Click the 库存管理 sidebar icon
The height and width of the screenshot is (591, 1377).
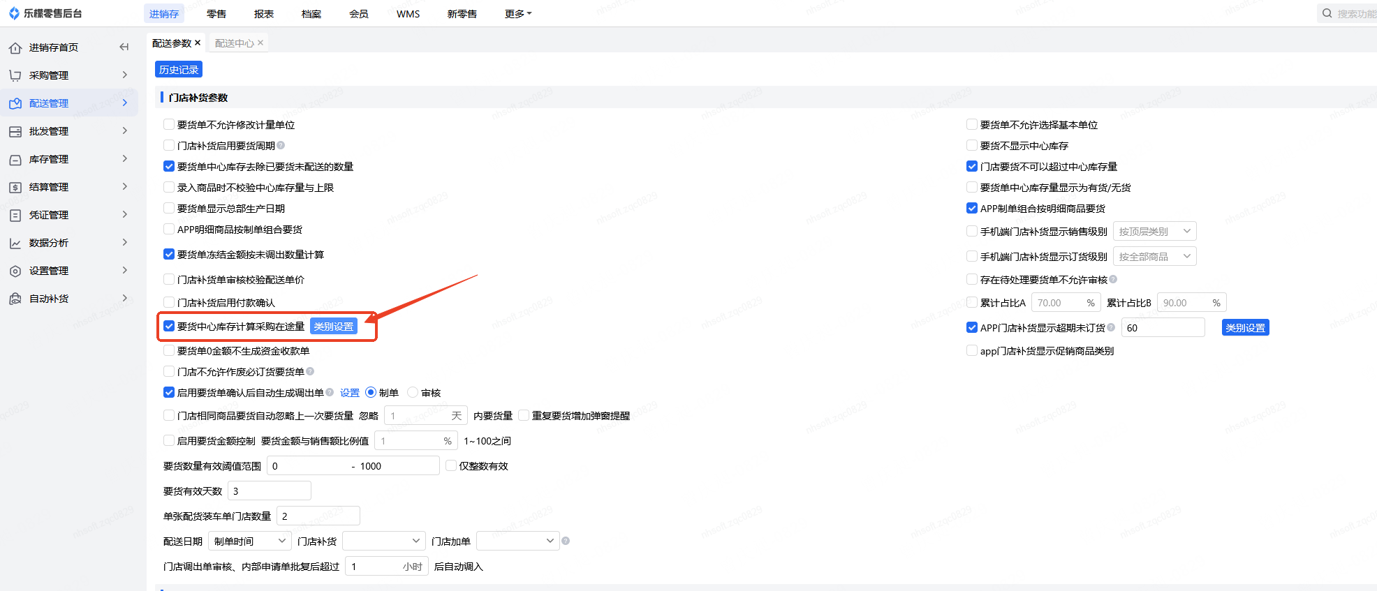pyautogui.click(x=15, y=159)
